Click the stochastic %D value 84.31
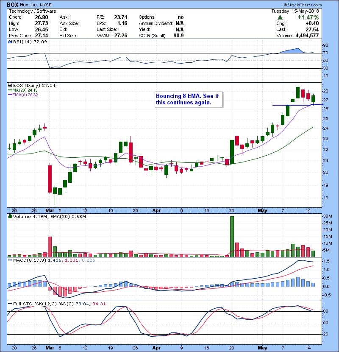The image size is (339, 352). [99, 304]
